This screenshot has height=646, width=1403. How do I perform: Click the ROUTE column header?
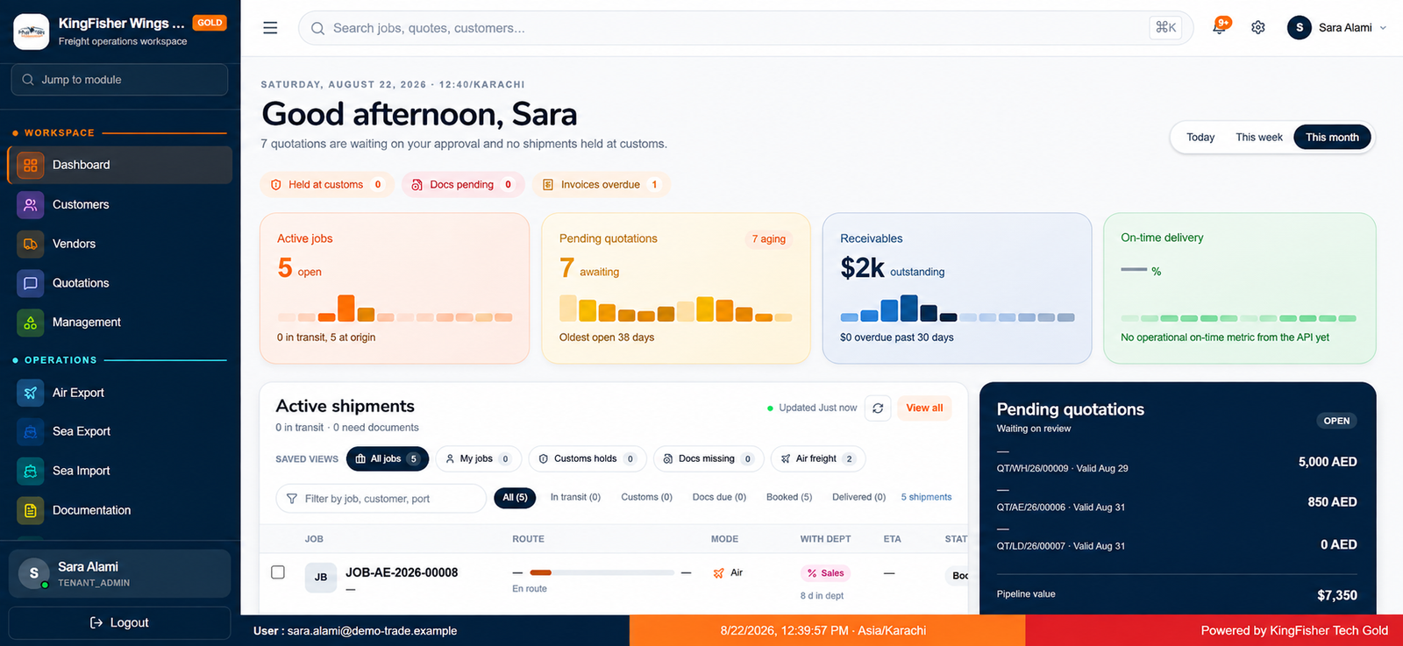pyautogui.click(x=528, y=539)
